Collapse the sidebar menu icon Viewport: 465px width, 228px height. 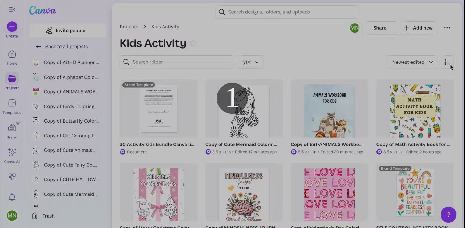coord(12,9)
